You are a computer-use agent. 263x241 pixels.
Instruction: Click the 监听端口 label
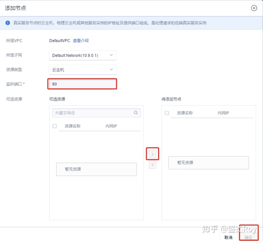pos(14,84)
